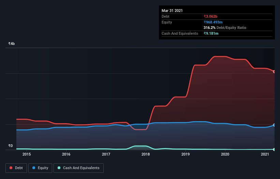
Task: Click the ₹3.062b debt value in tooltip
Action: pos(210,16)
